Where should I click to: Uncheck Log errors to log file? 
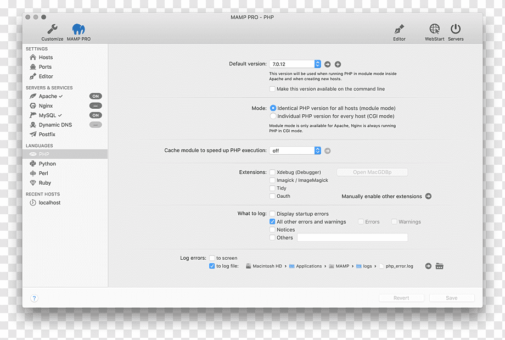pyautogui.click(x=212, y=266)
